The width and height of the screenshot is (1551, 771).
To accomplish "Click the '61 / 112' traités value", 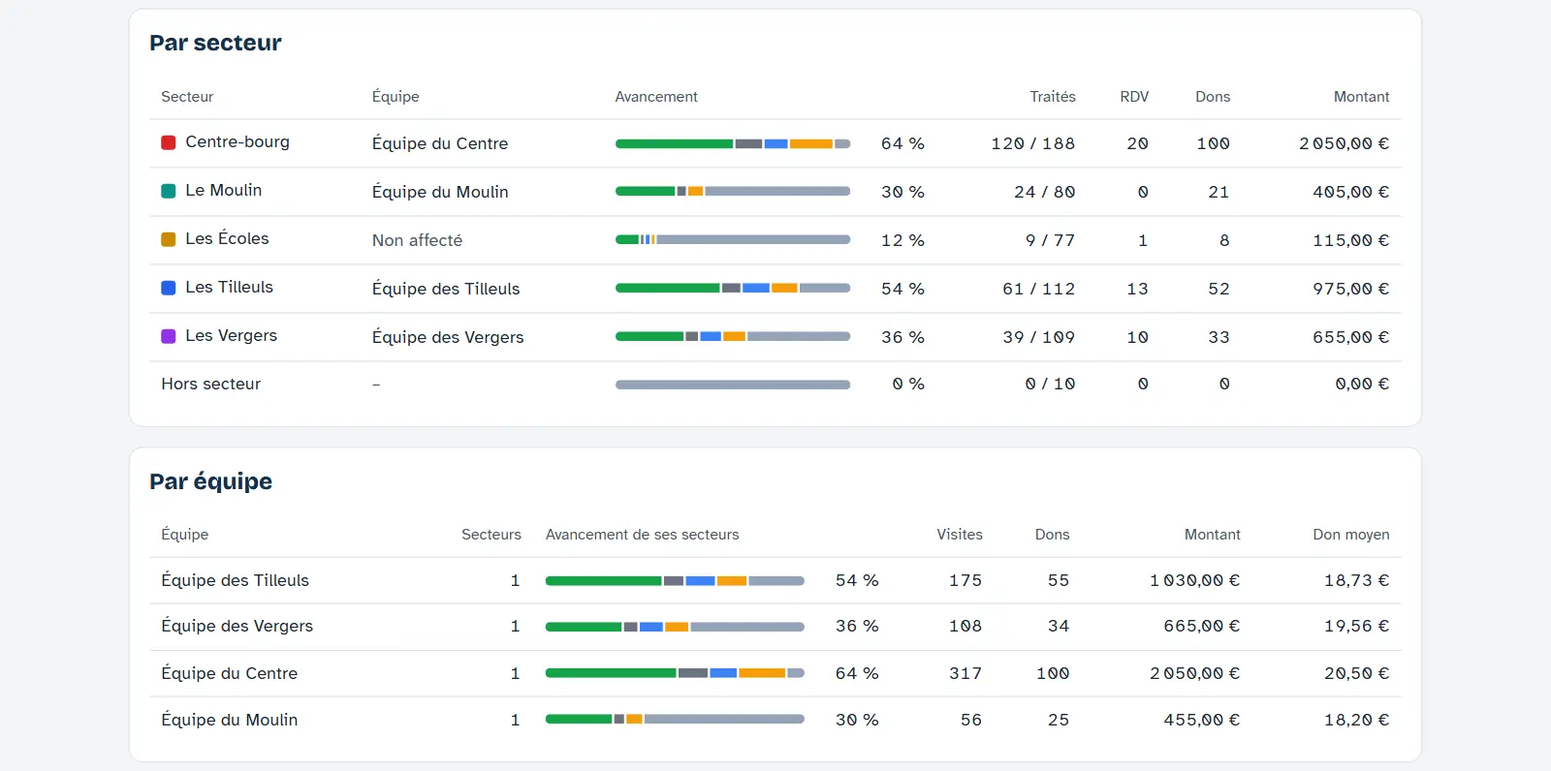I will 1038,289.
